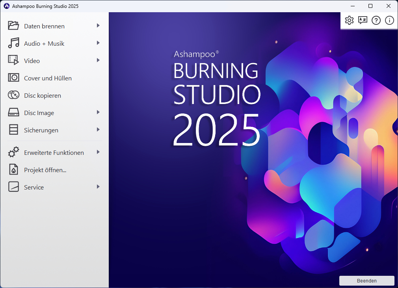
Task: Click the Cover und Hüllen disc-case icon
Action: tap(13, 77)
